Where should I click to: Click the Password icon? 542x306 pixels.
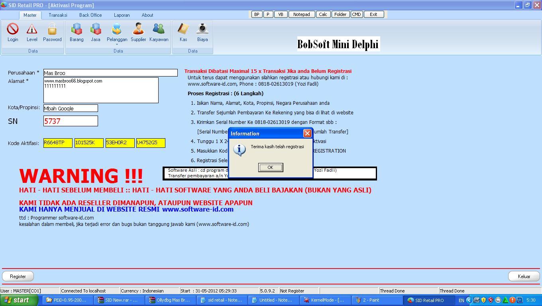click(x=52, y=32)
